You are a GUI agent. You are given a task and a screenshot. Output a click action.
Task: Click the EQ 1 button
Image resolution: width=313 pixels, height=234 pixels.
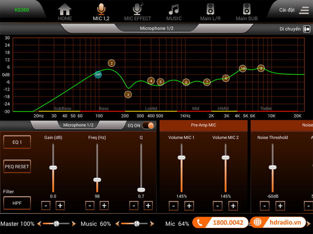pyautogui.click(x=17, y=142)
